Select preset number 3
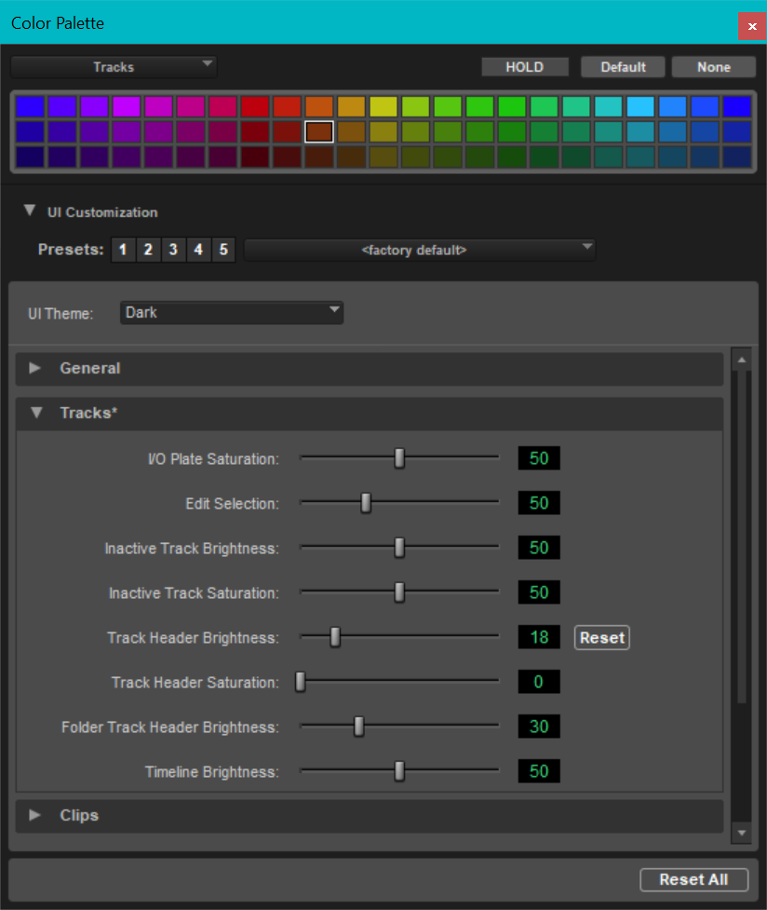Screen dimensions: 767x910 (173, 250)
